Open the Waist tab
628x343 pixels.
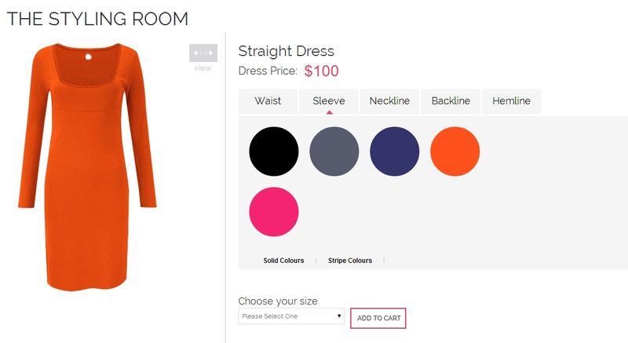(x=268, y=101)
